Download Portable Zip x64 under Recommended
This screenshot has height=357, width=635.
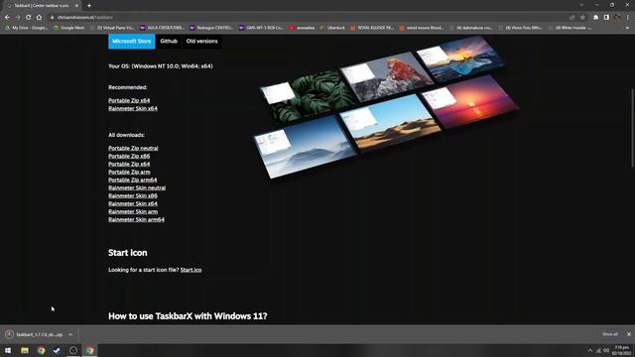pos(129,100)
